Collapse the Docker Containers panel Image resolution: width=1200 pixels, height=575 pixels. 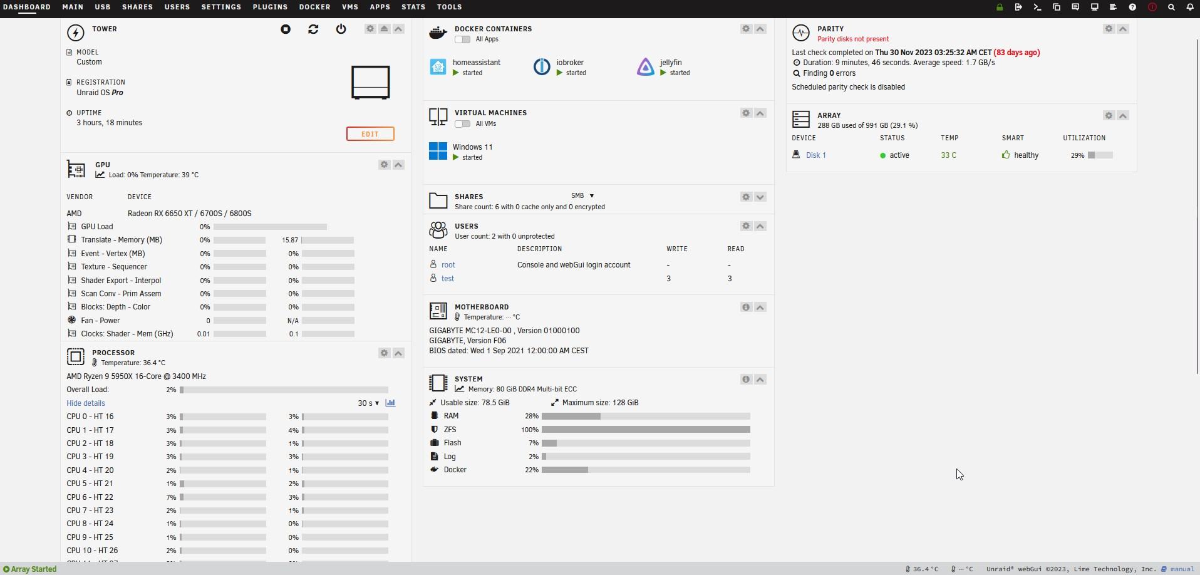point(760,29)
